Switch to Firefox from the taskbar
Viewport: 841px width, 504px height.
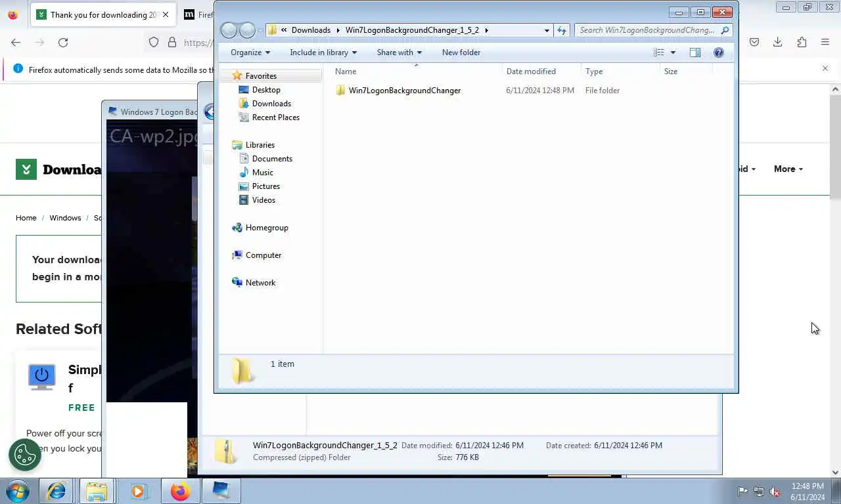pos(180,491)
